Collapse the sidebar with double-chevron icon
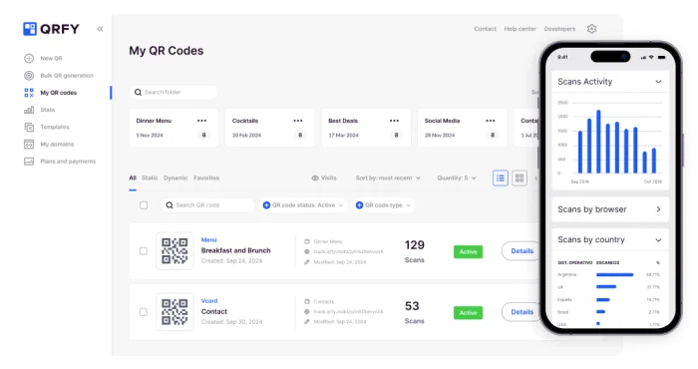The height and width of the screenshot is (369, 698). coord(100,29)
